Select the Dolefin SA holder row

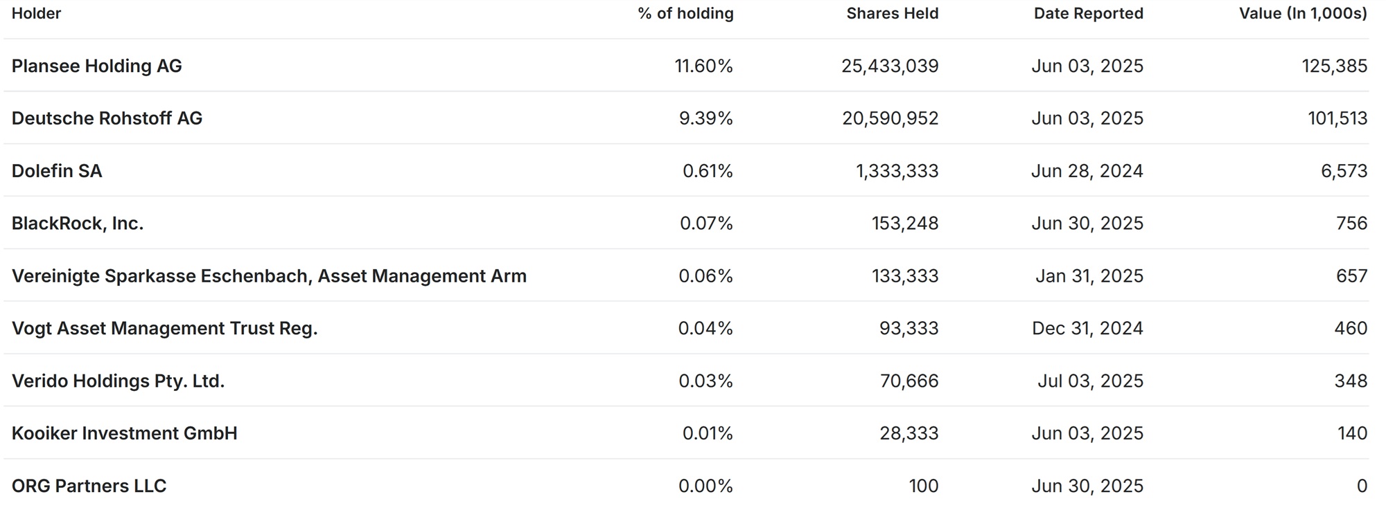click(x=57, y=171)
